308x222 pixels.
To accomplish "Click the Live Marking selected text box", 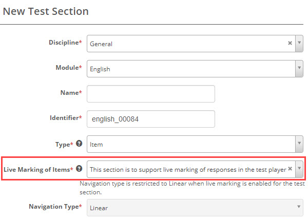I will click(185, 168).
